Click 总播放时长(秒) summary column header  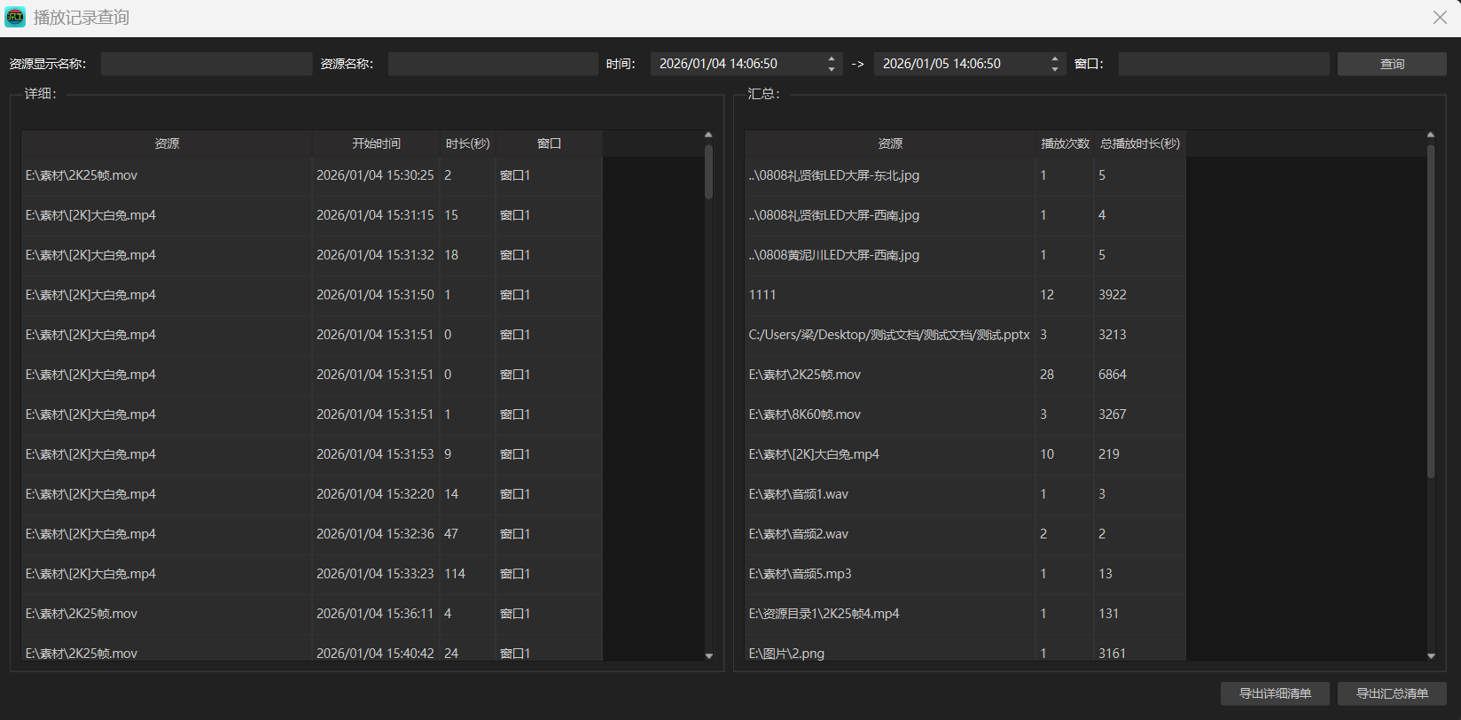pyautogui.click(x=1139, y=143)
